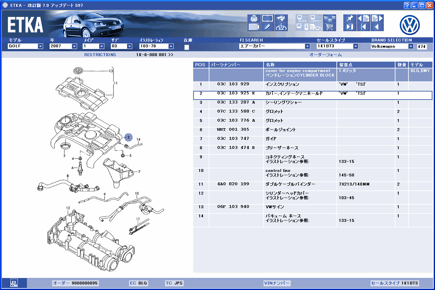Click the 1K-6-000 001 >> restriction value
435x290 pixels.
(155, 55)
